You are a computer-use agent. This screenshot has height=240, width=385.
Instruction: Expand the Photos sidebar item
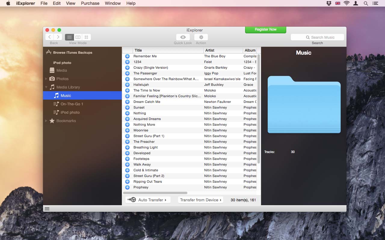tap(46, 79)
